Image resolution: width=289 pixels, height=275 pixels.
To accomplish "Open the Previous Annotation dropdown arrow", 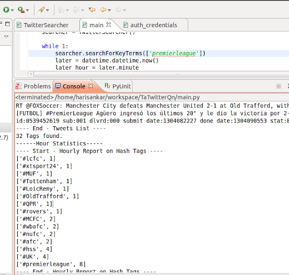I will click(x=83, y=10).
